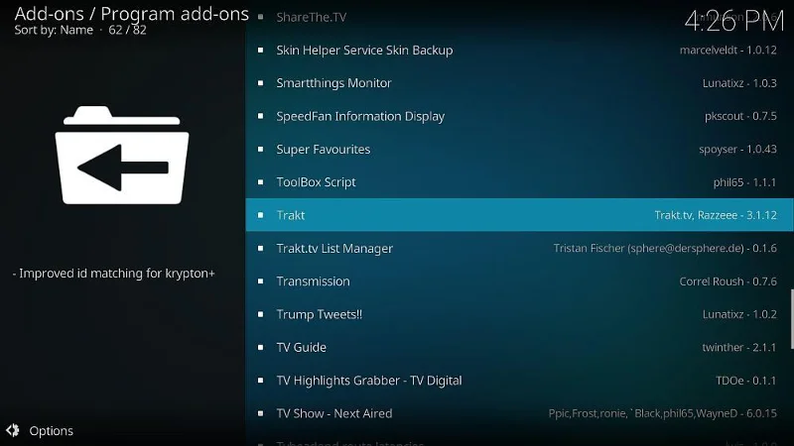Click the 4:26 PM clock
794x446 pixels.
click(733, 21)
